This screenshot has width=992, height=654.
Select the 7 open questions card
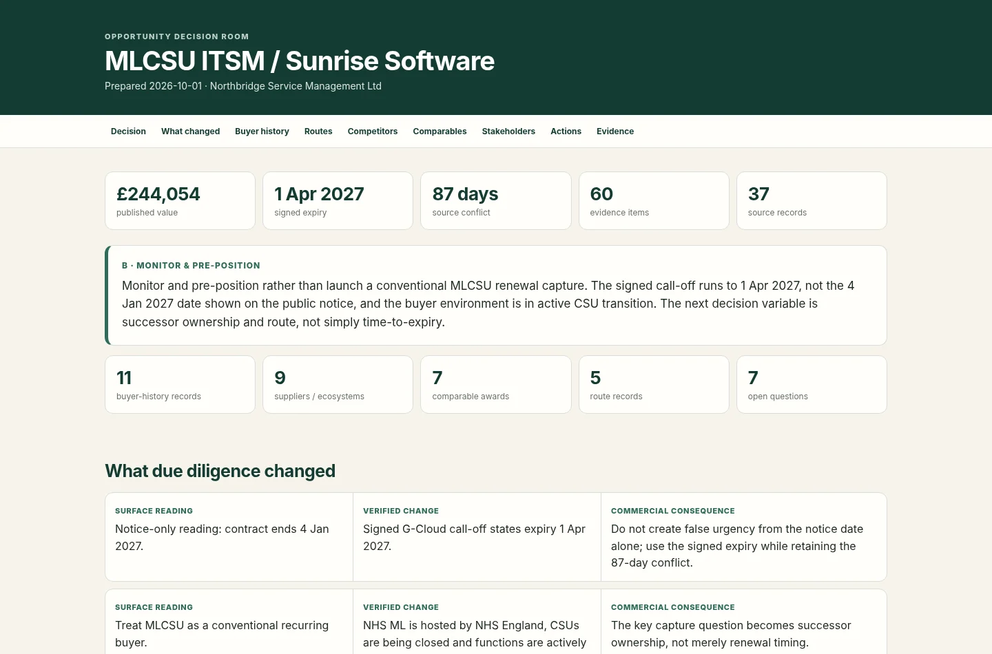pos(812,384)
